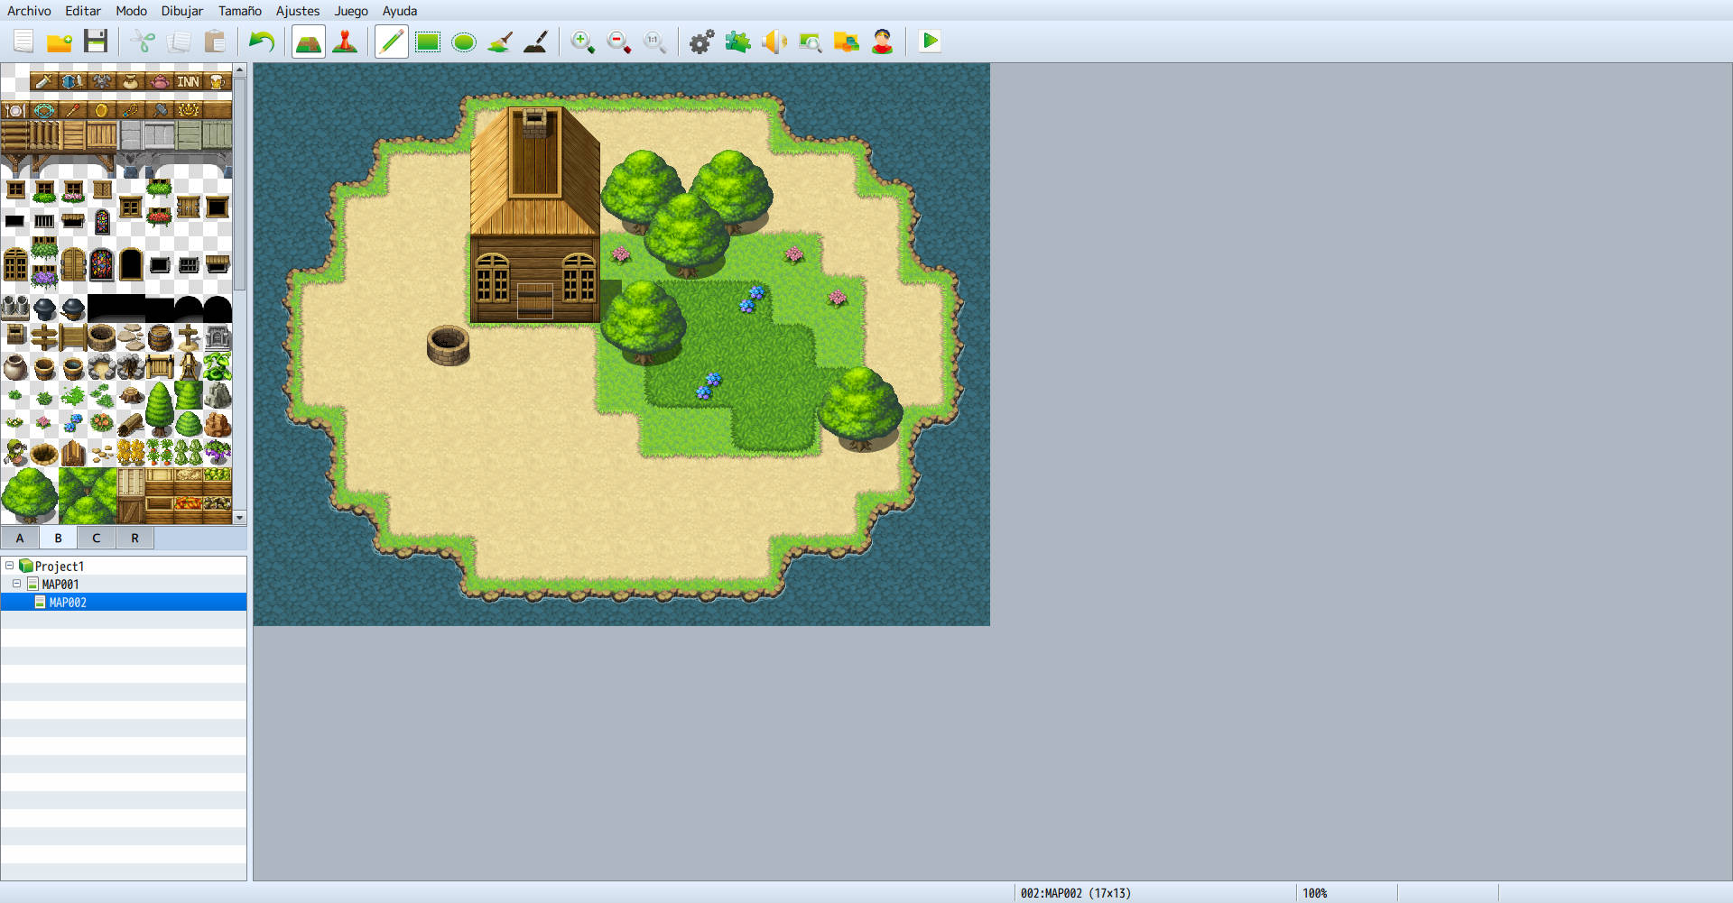Click the tile palette scrollbar thumb
This screenshot has height=903, width=1733.
[240, 183]
